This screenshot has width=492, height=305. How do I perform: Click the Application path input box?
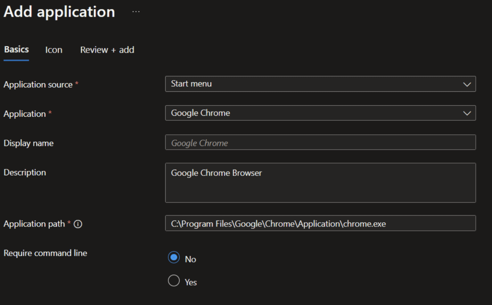(320, 223)
